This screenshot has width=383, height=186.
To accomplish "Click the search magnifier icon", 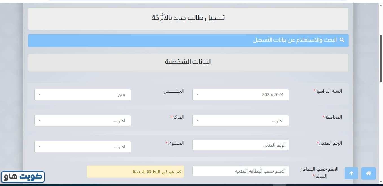I will [342, 40].
